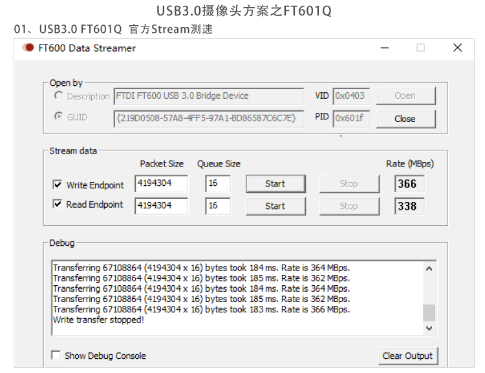Click the Write rate value 366
The height and width of the screenshot is (373, 485).
click(409, 184)
